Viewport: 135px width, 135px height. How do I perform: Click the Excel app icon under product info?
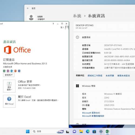[4, 71]
